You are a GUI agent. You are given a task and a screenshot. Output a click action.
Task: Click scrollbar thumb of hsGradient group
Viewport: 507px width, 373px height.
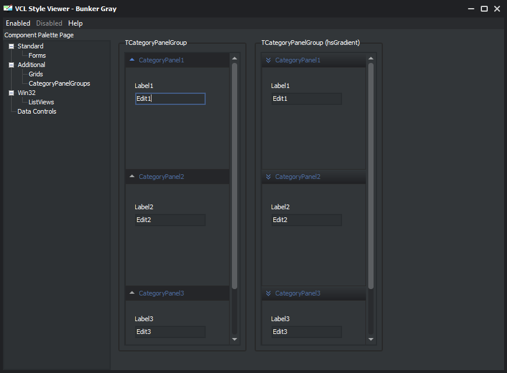371,175
